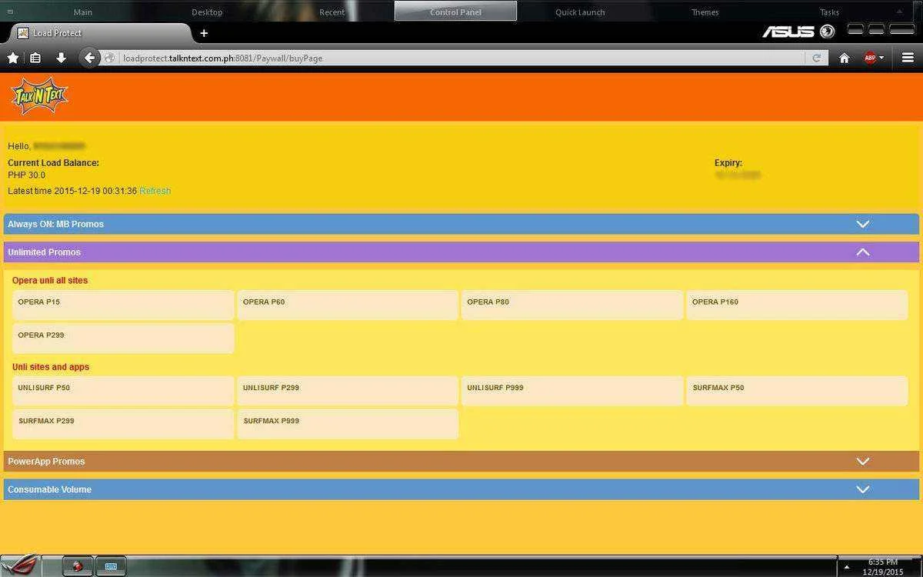Click the URL address bar
The height and width of the screenshot is (577, 923).
click(461, 58)
